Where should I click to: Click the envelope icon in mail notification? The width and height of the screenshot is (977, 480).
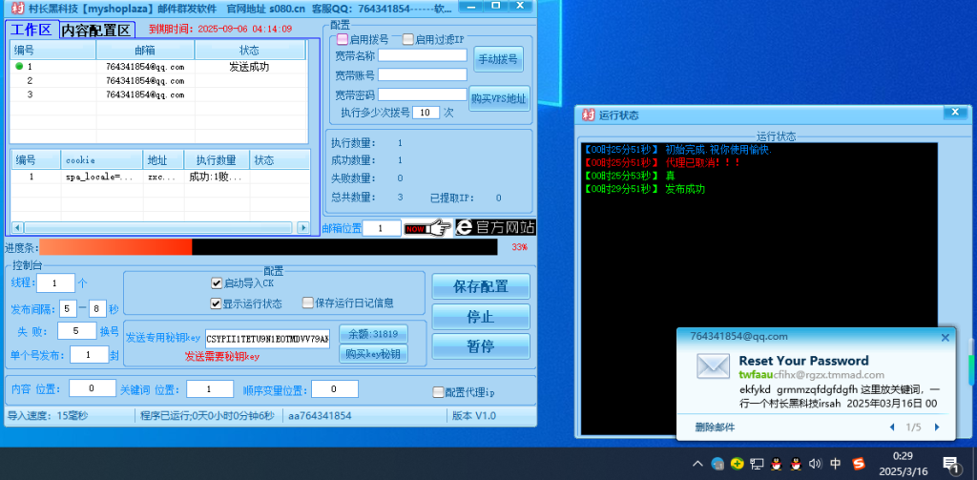(x=713, y=368)
